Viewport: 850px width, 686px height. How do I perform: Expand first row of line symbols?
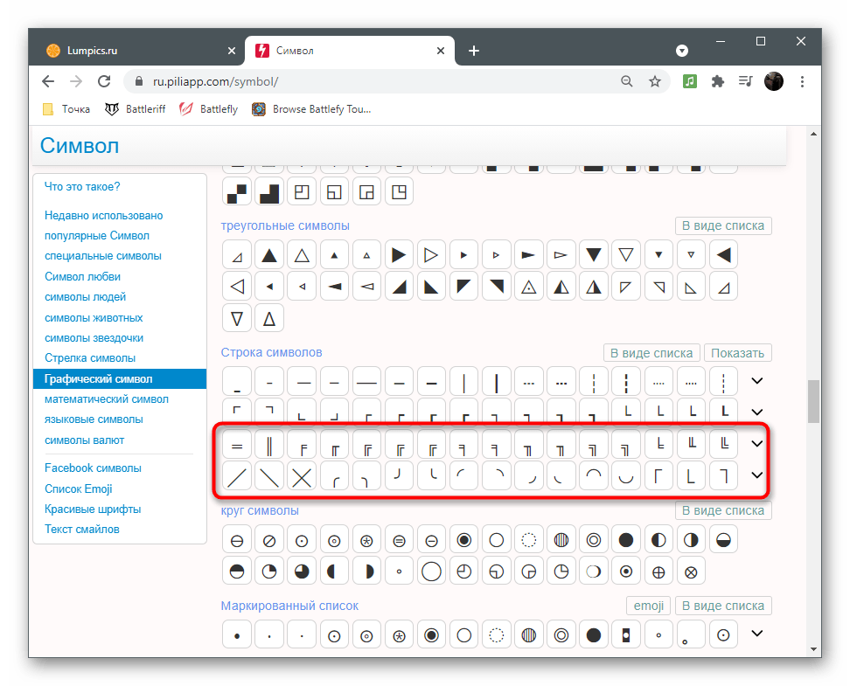point(757,381)
